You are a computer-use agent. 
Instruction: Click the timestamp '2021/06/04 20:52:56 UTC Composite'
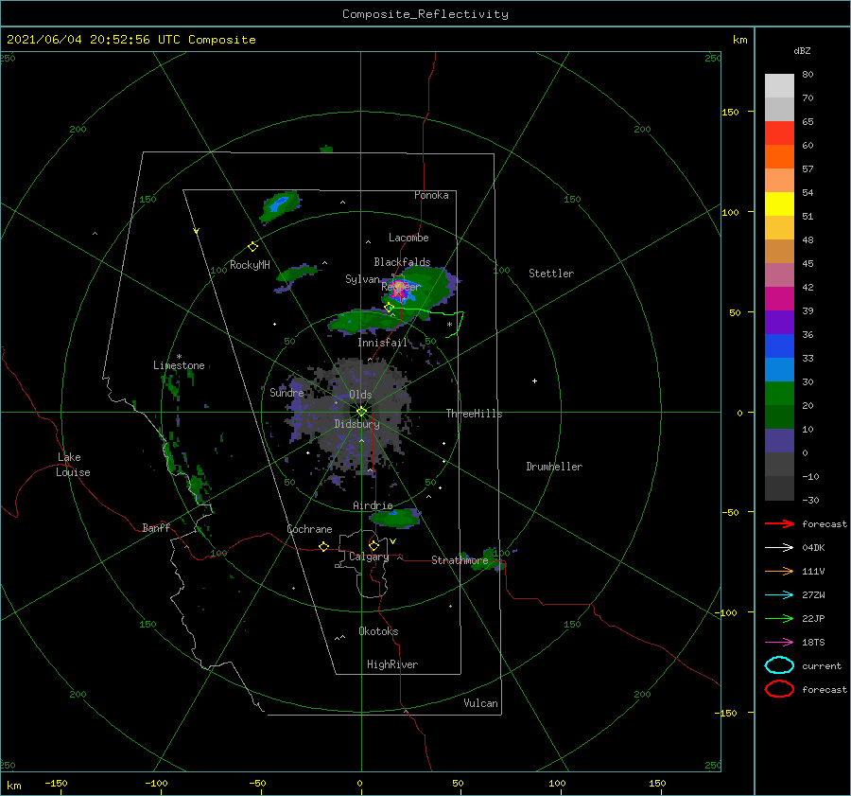(x=130, y=40)
